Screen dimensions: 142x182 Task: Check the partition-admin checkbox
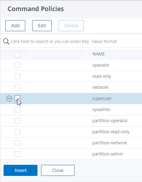point(17,154)
